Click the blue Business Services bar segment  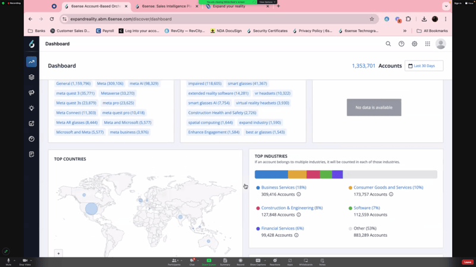pos(271,174)
